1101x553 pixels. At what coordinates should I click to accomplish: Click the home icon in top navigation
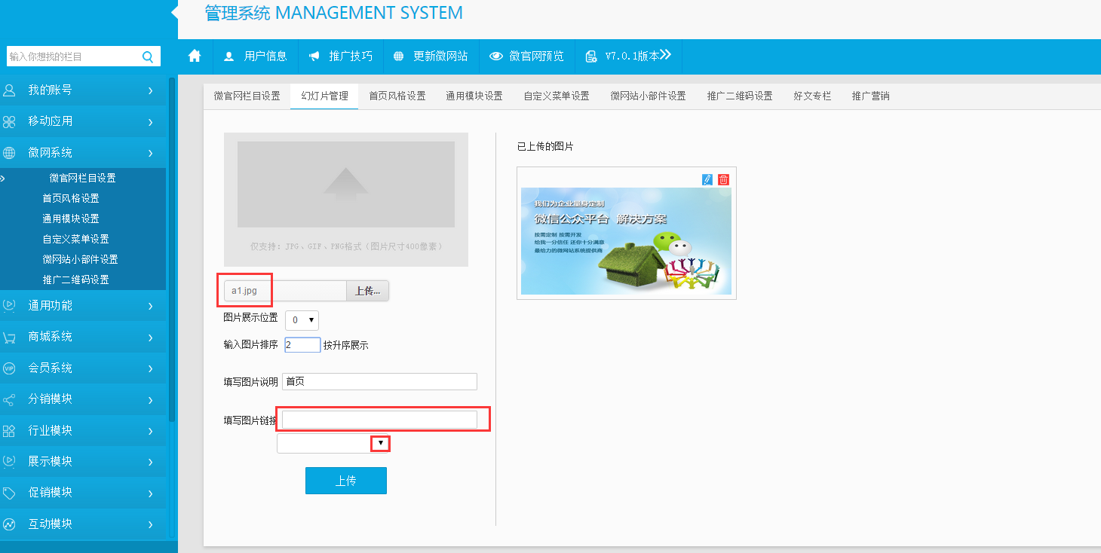(195, 57)
